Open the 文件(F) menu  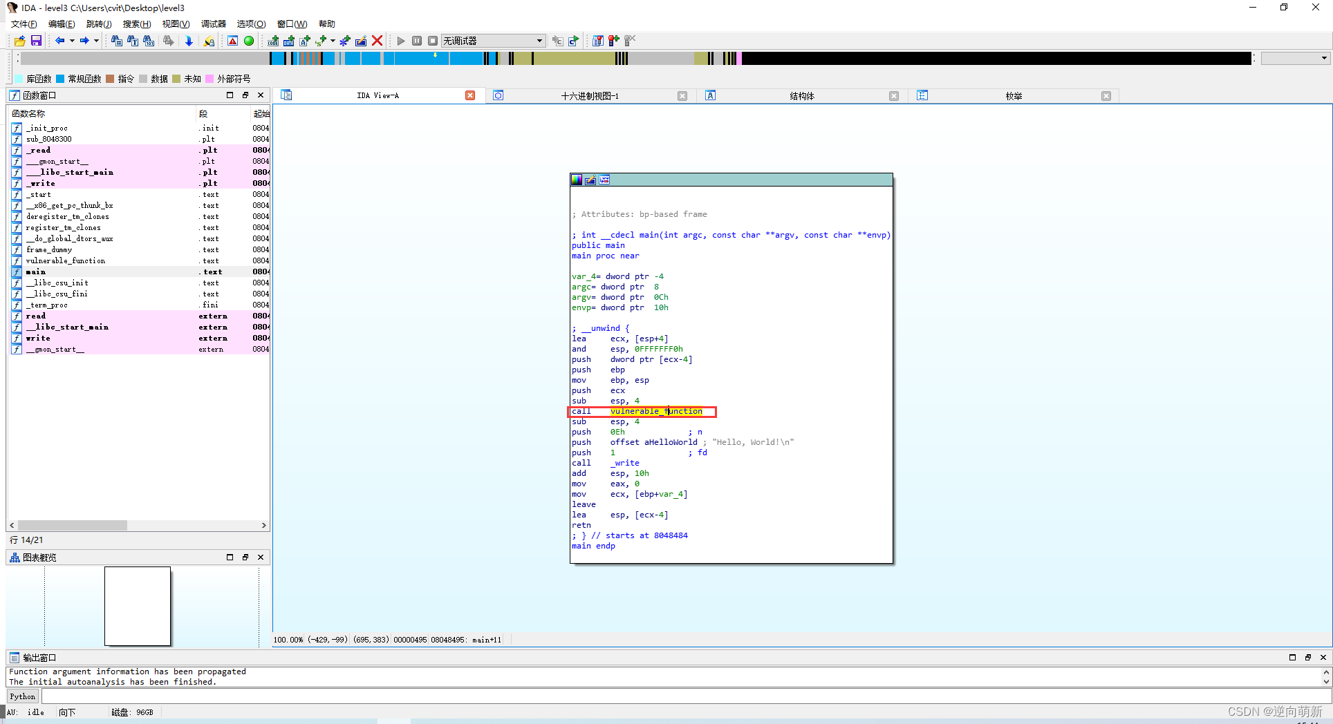(24, 24)
